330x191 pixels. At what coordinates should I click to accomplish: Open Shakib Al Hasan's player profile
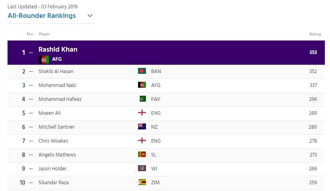coord(56,71)
